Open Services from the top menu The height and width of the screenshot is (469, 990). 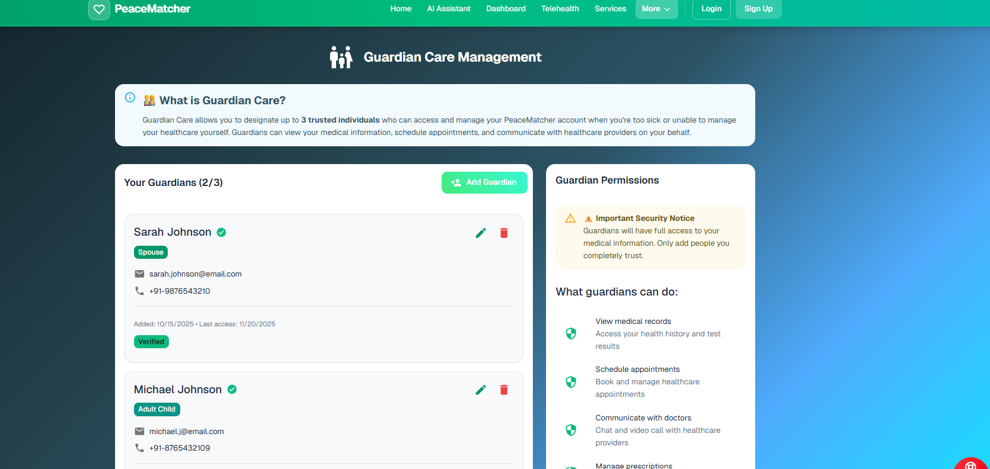pos(611,9)
